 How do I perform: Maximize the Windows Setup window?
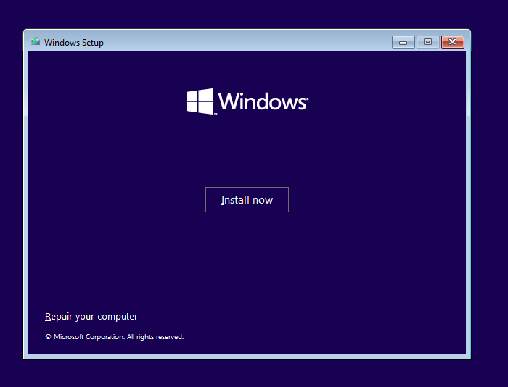click(427, 42)
